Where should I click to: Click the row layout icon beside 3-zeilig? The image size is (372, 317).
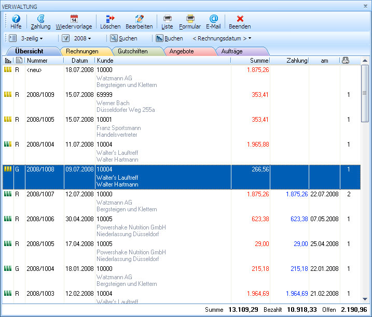click(x=12, y=38)
